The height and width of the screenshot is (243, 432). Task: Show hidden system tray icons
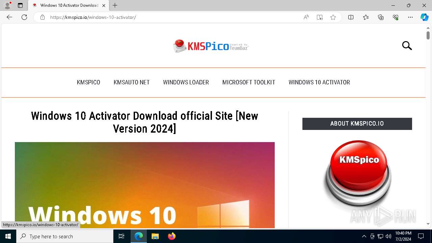(x=364, y=236)
